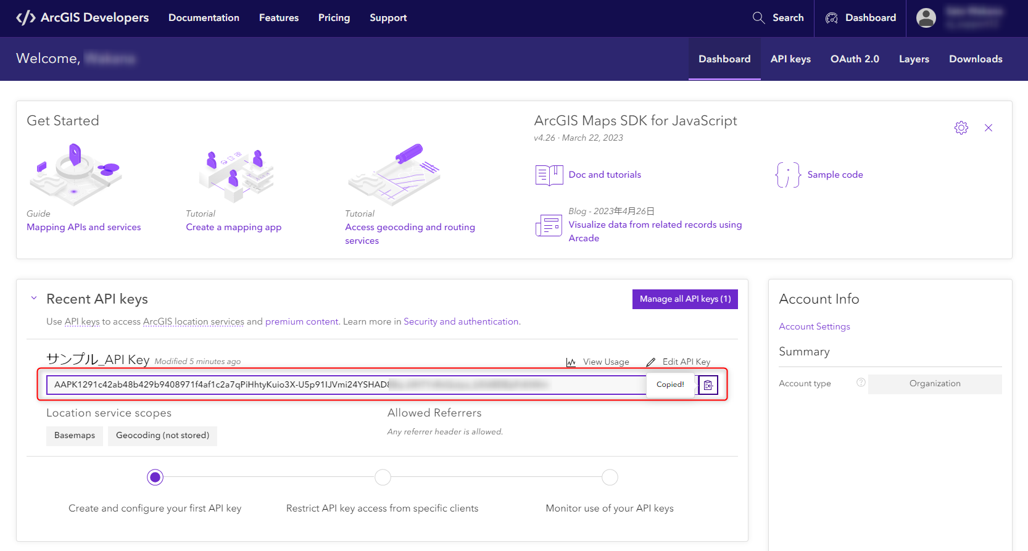Open the Features menu
The height and width of the screenshot is (551, 1028).
[279, 18]
